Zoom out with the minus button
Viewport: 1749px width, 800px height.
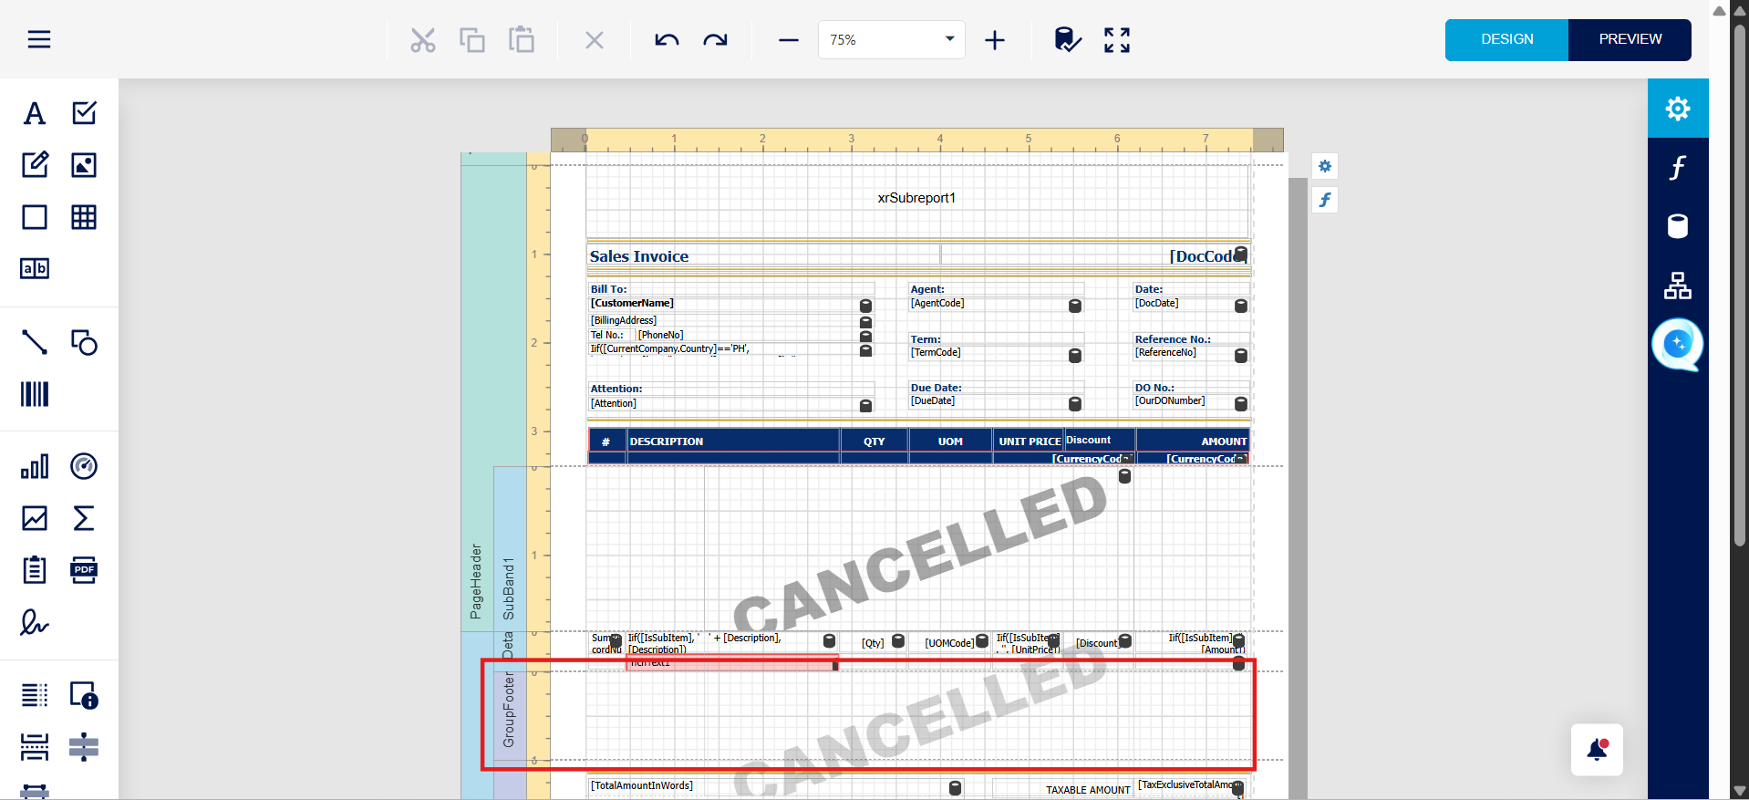[789, 40]
